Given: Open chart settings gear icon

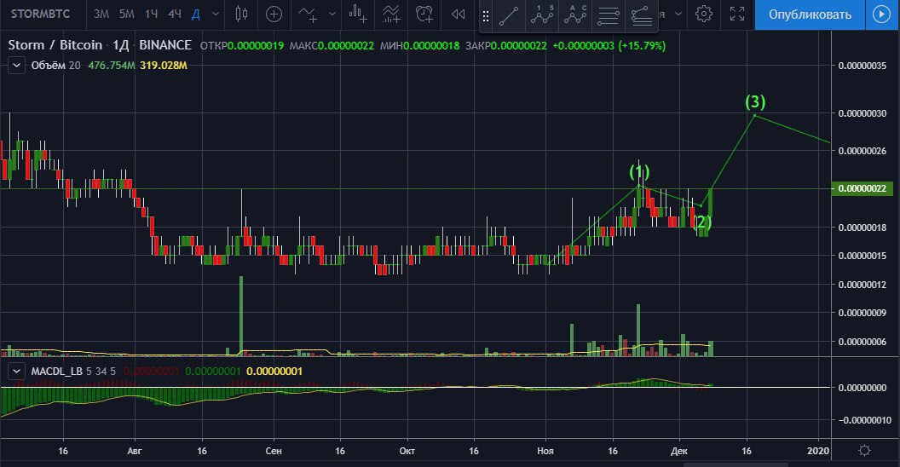Looking at the screenshot, I should pos(704,14).
